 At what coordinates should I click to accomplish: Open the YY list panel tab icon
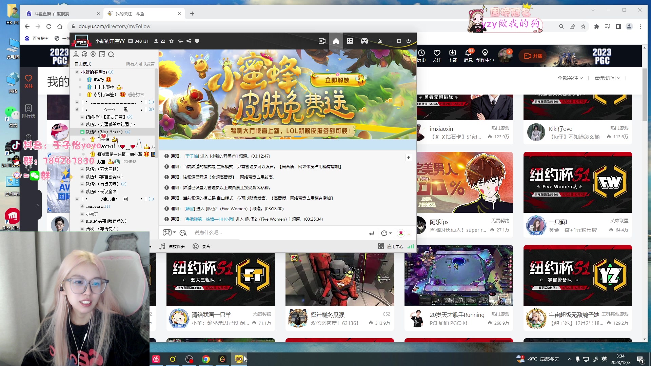pos(350,41)
